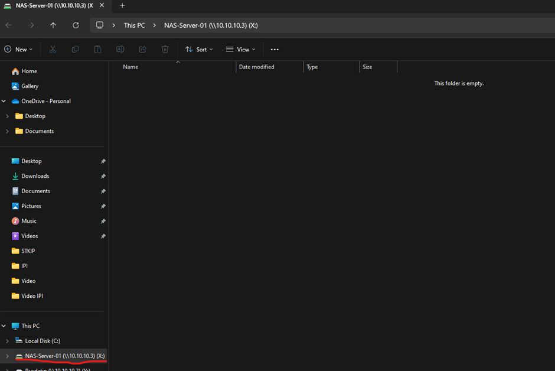Sort files by Date modified column
The height and width of the screenshot is (371, 555).
256,67
